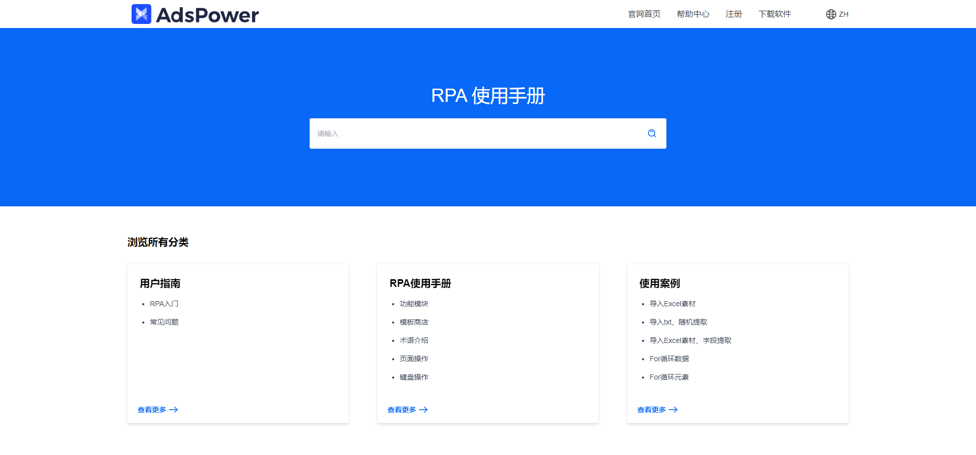Open the 模板商店 article

pos(414,322)
